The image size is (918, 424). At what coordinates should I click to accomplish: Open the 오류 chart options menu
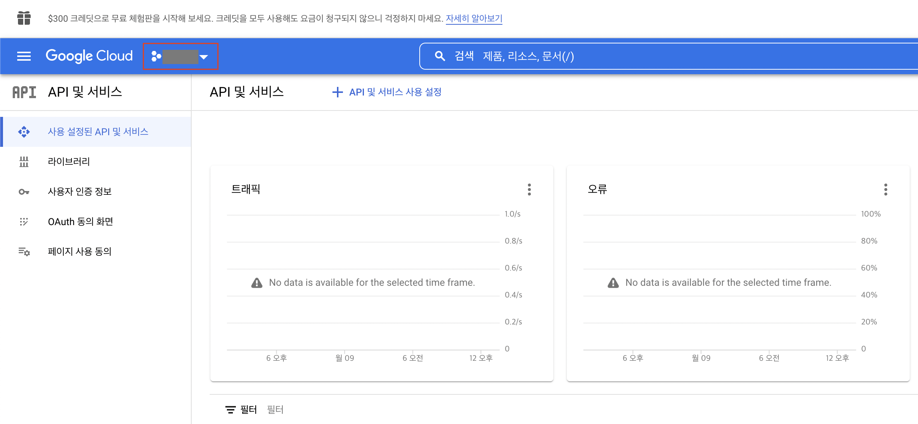coord(885,190)
